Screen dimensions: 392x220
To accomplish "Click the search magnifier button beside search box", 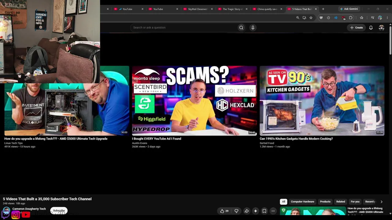I will 241,28.
